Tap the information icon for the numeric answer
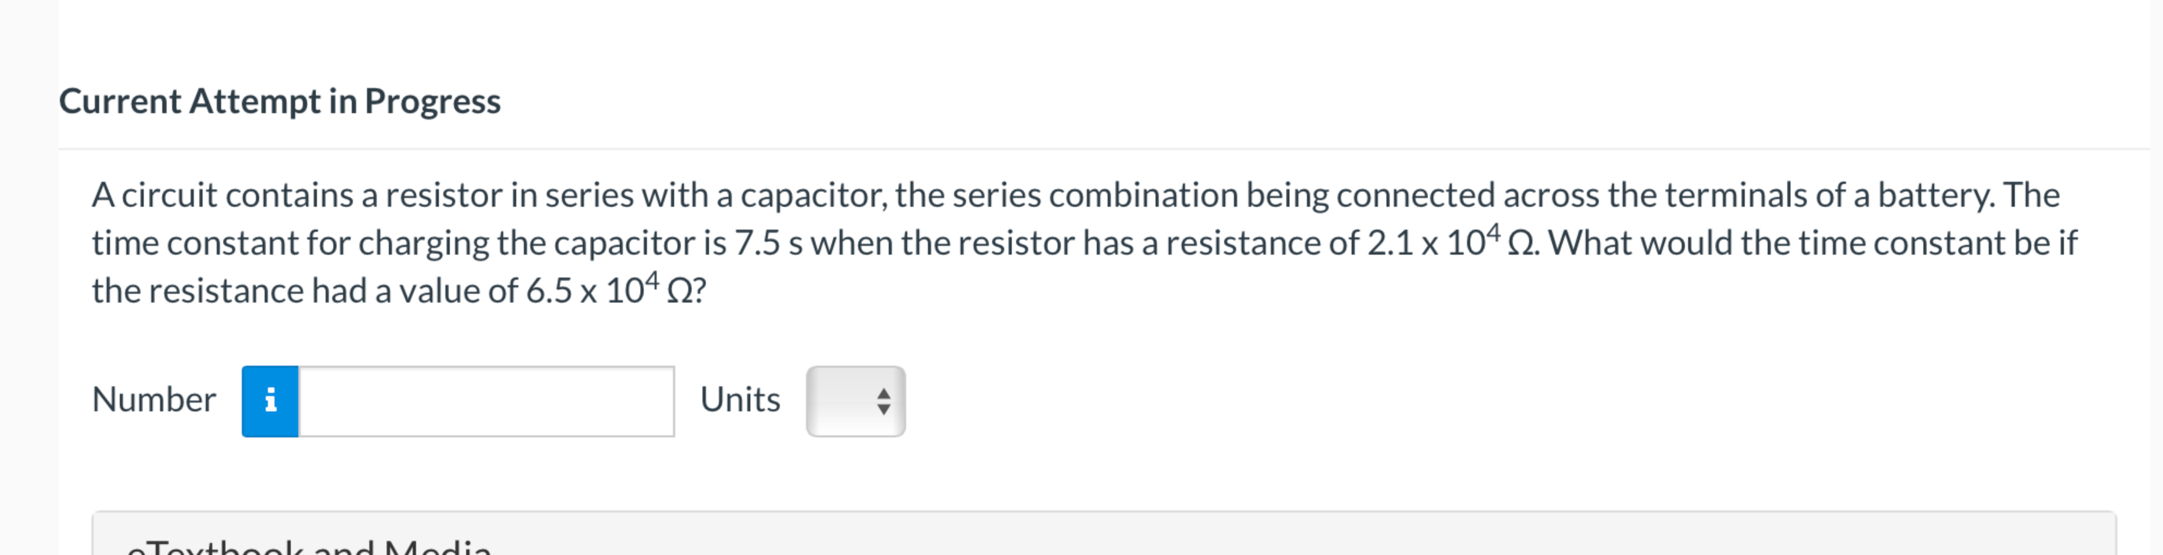Image resolution: width=2163 pixels, height=555 pixels. click(x=270, y=400)
